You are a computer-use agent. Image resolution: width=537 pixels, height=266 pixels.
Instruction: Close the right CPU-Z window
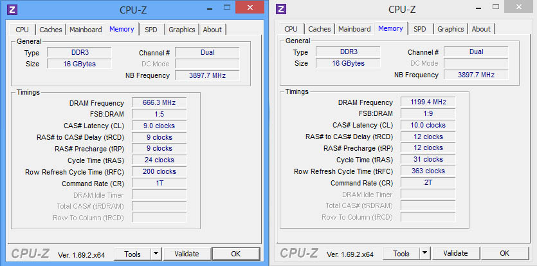(519, 6)
